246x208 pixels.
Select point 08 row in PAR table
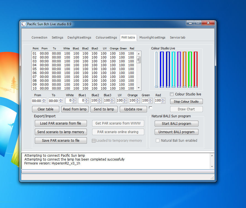pos(84,81)
